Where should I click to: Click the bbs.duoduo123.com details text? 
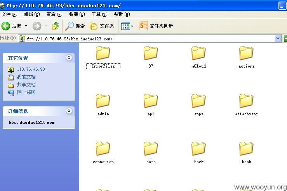point(31,122)
